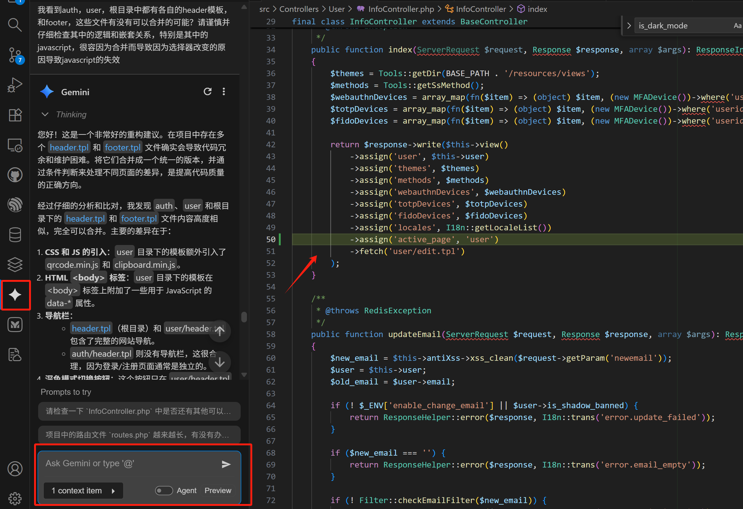The width and height of the screenshot is (743, 509).
Task: Select the Controllers breadcrumb item
Action: (299, 9)
